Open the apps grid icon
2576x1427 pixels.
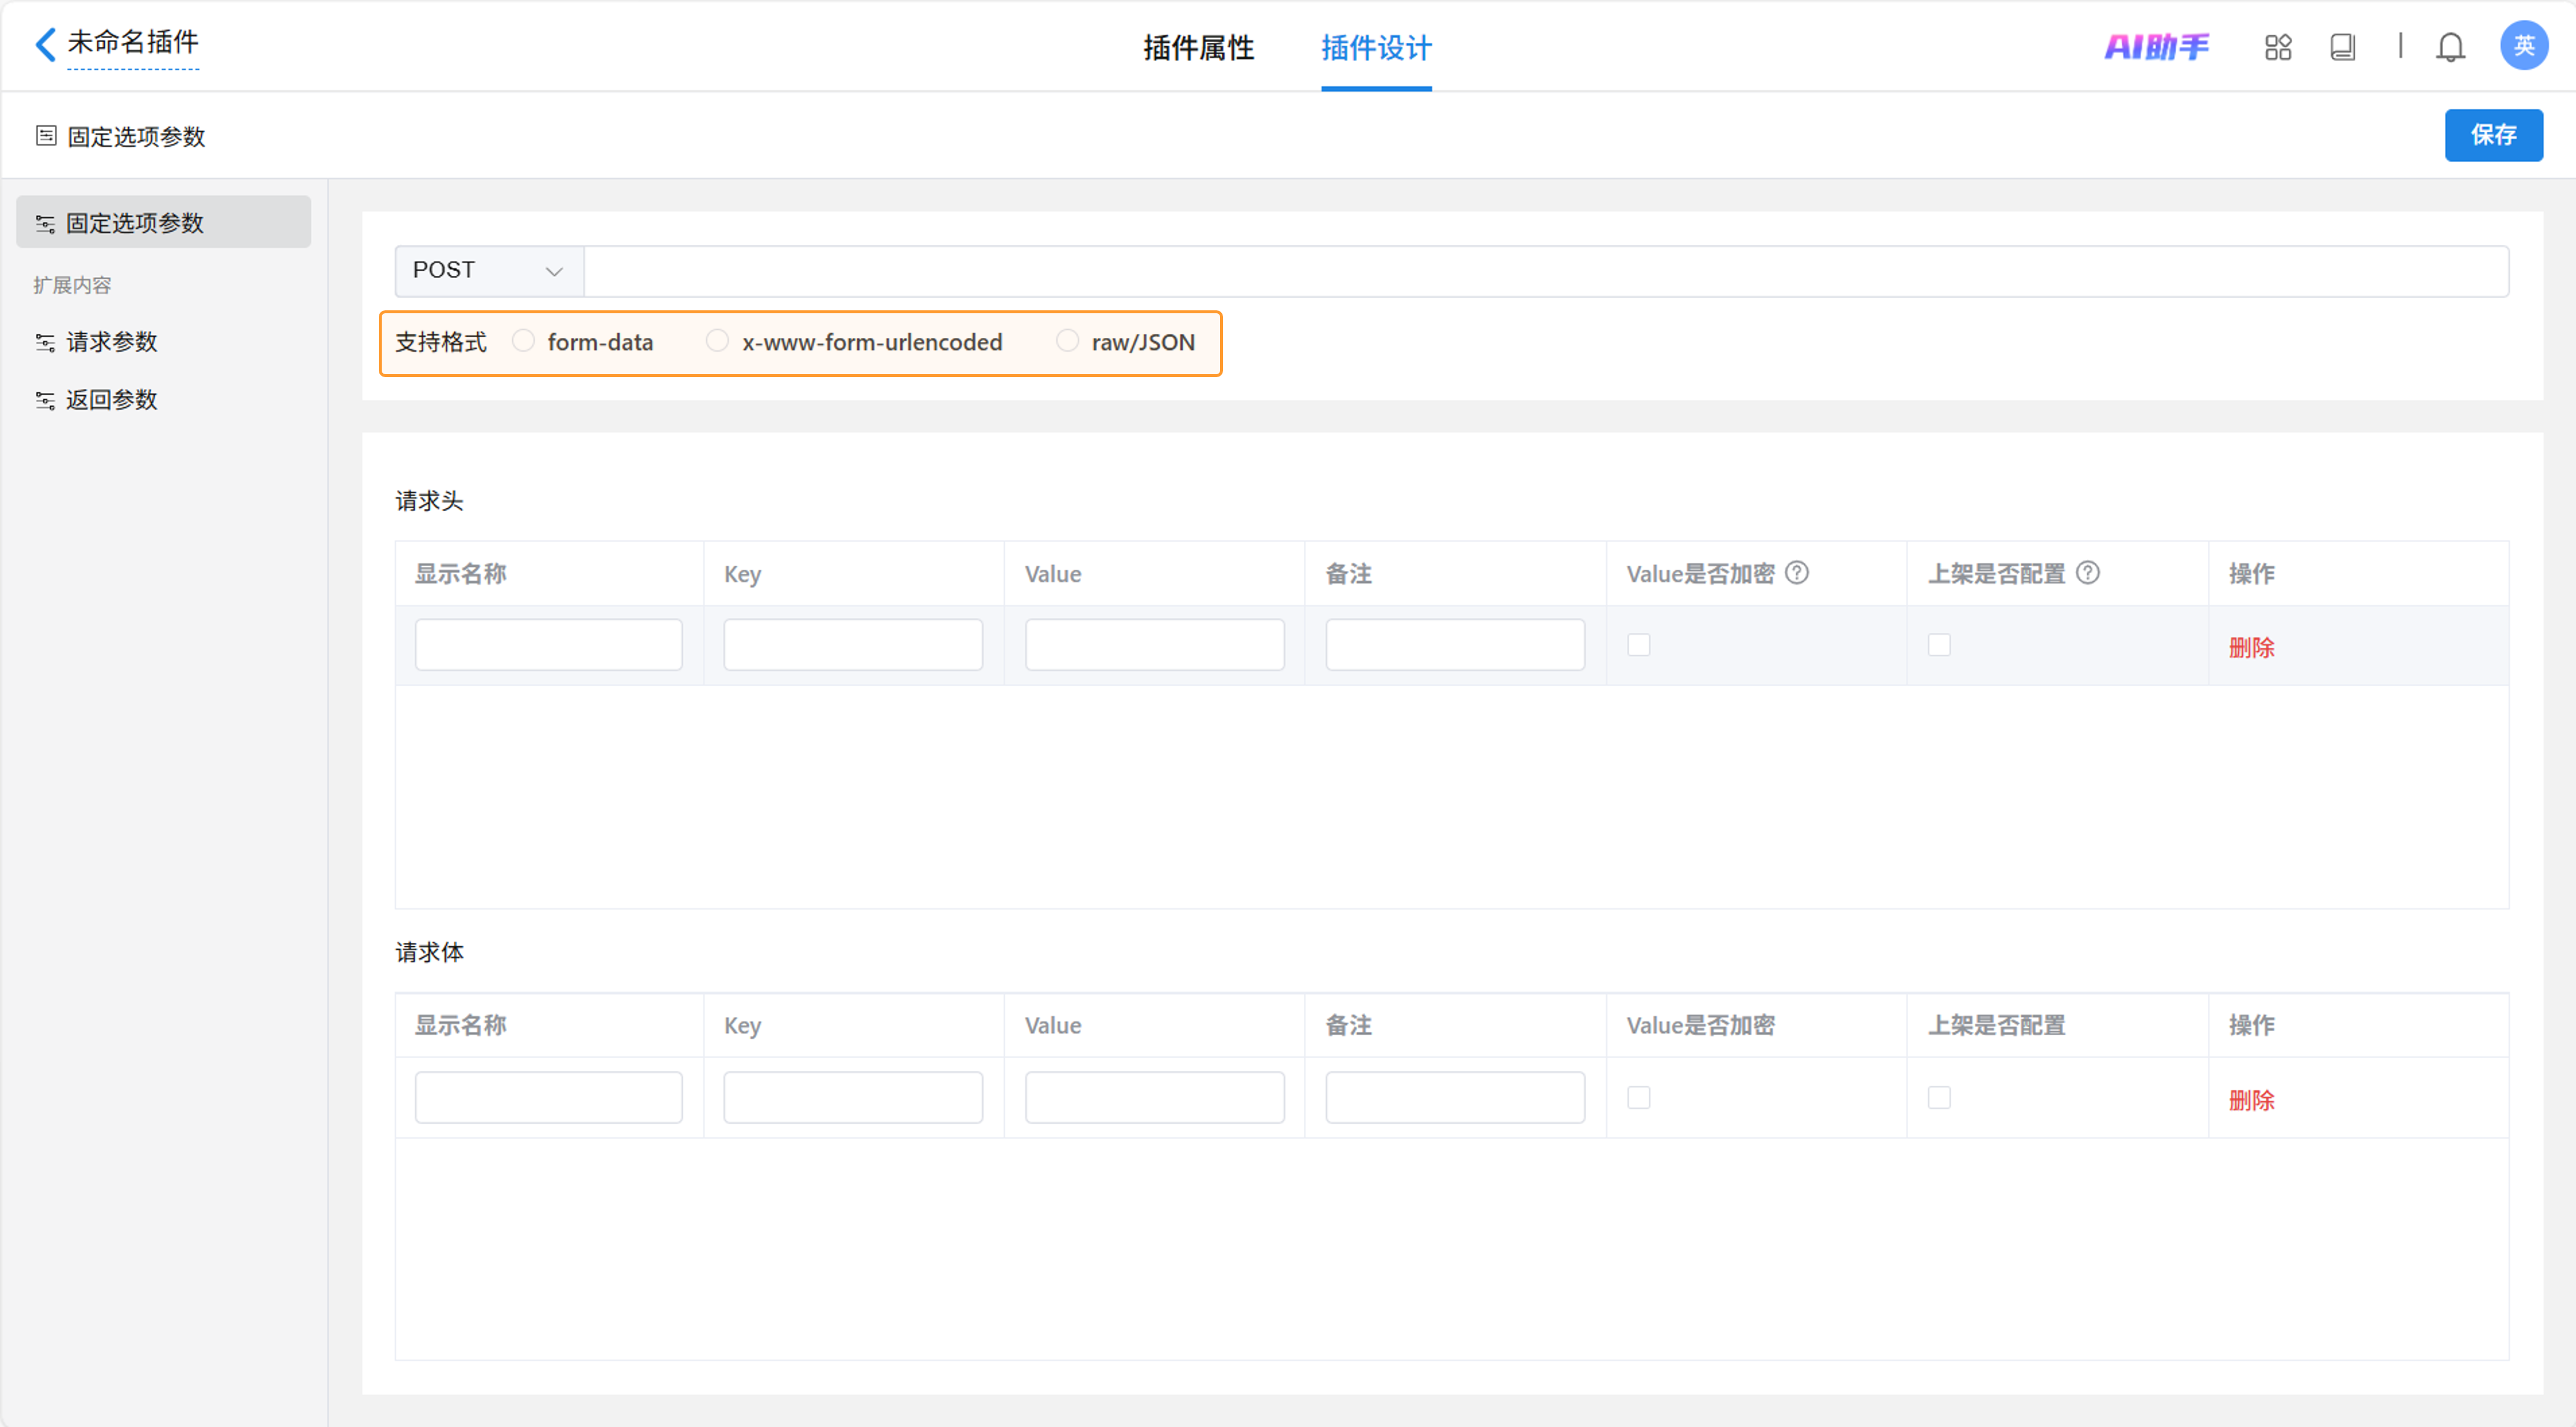pyautogui.click(x=2277, y=47)
